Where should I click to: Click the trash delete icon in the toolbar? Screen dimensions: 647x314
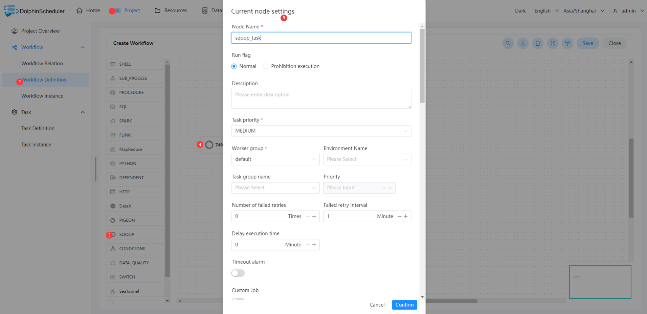point(538,43)
